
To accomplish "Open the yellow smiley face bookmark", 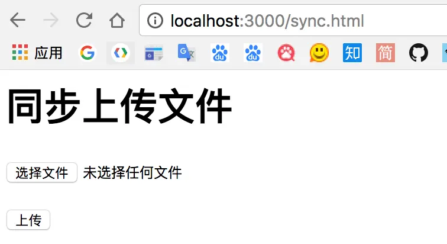I will coord(319,53).
